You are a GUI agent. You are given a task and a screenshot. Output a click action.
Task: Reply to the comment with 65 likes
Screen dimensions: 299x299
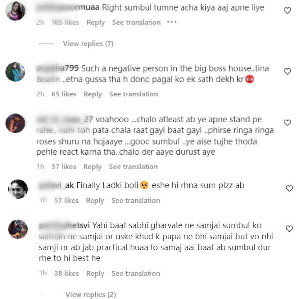tap(93, 94)
